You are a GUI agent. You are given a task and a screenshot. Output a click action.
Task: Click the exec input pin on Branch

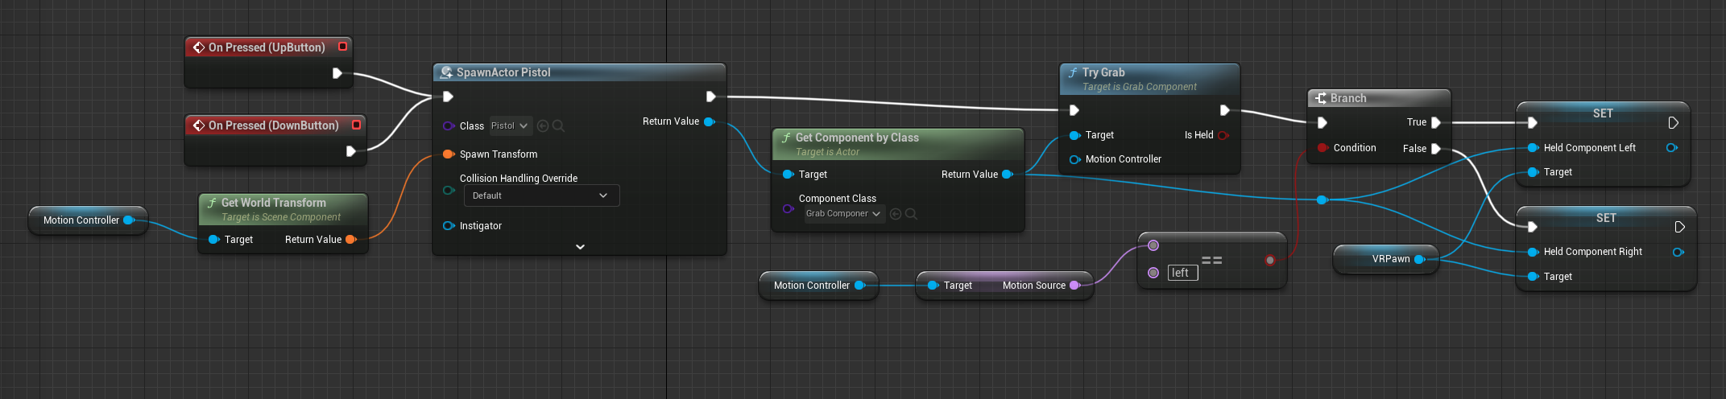click(1322, 123)
